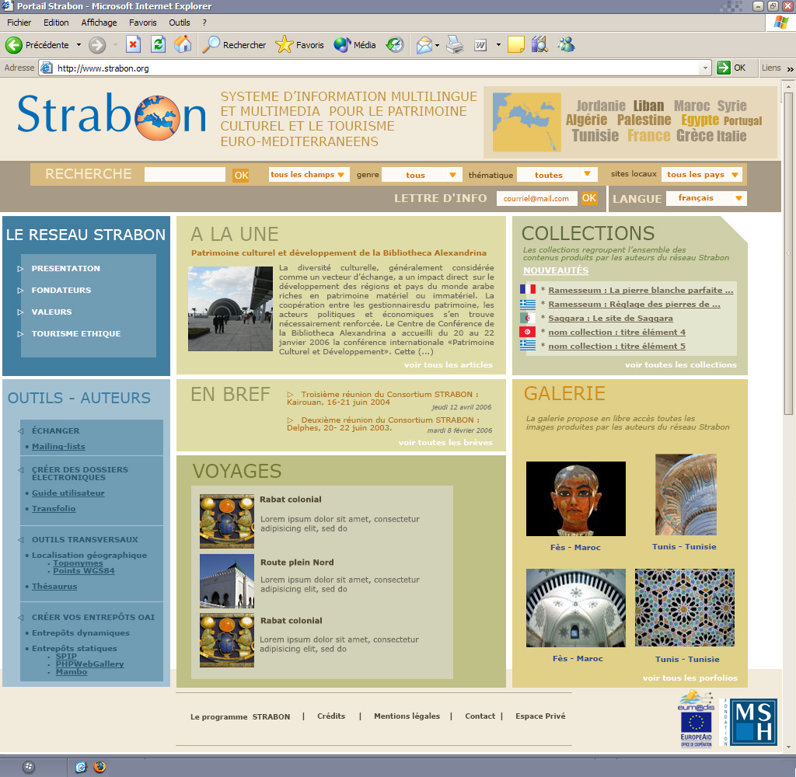Click the address bar OK go button
796x777 pixels.
click(x=731, y=68)
